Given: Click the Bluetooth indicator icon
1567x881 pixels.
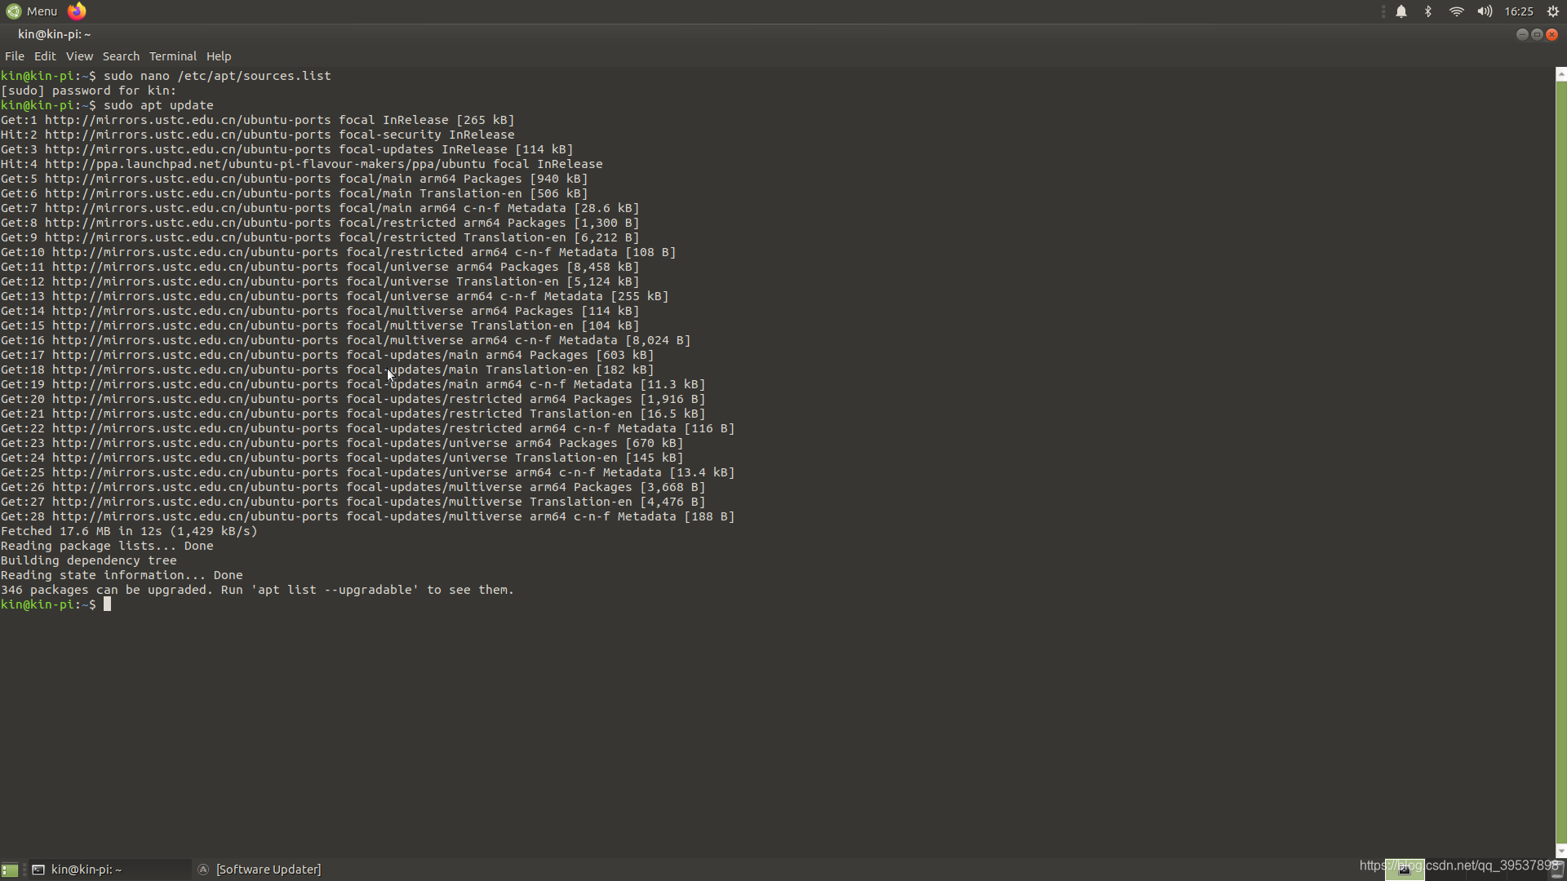Looking at the screenshot, I should click(1428, 11).
